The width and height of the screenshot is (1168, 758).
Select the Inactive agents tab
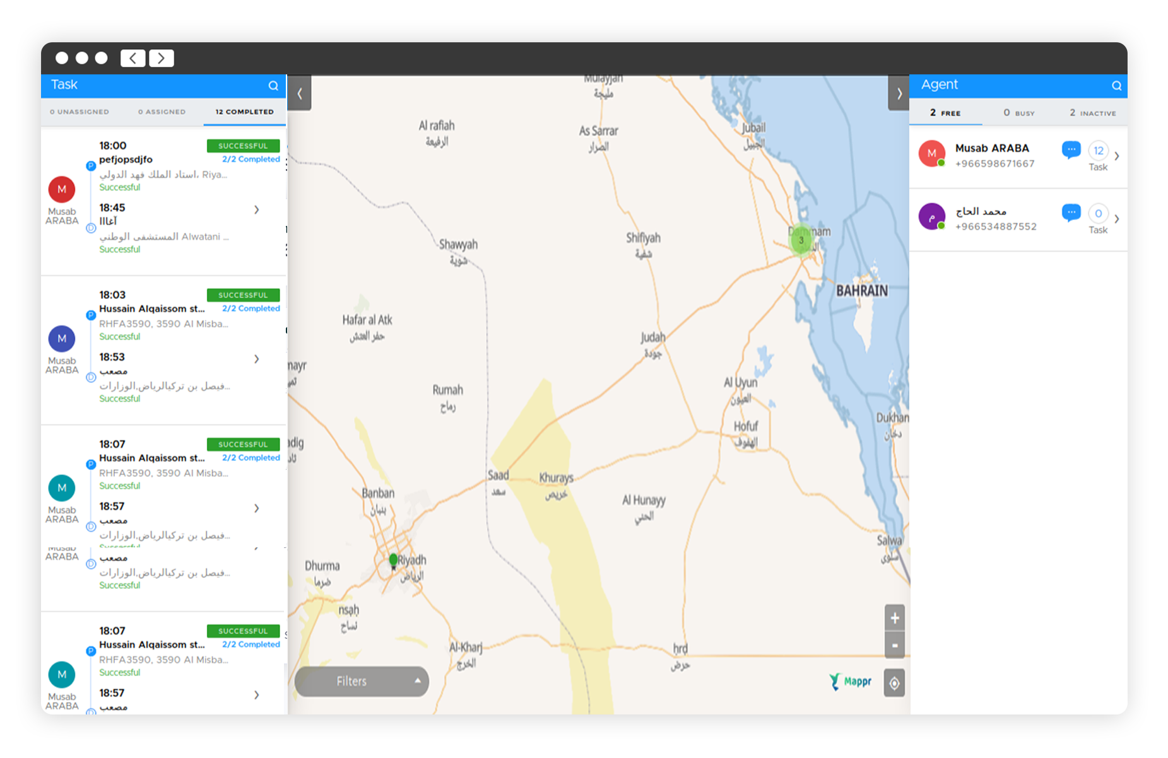click(x=1092, y=113)
